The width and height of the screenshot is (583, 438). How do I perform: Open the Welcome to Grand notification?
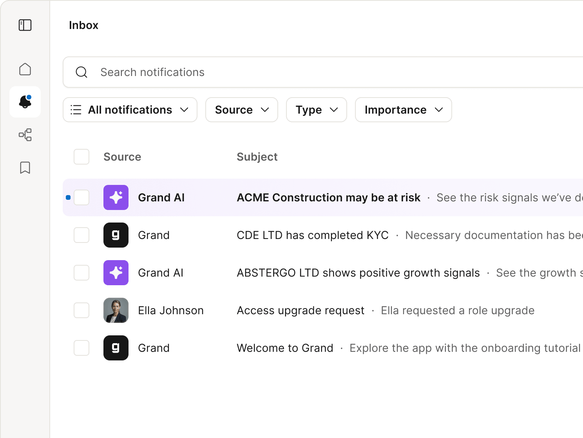coord(285,348)
